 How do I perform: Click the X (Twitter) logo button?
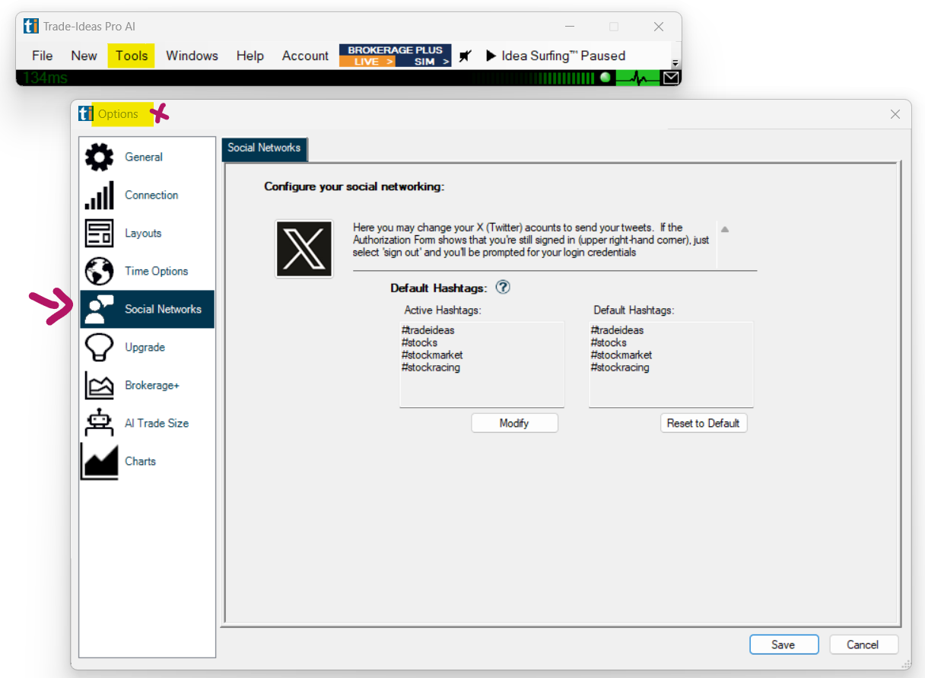pos(304,249)
